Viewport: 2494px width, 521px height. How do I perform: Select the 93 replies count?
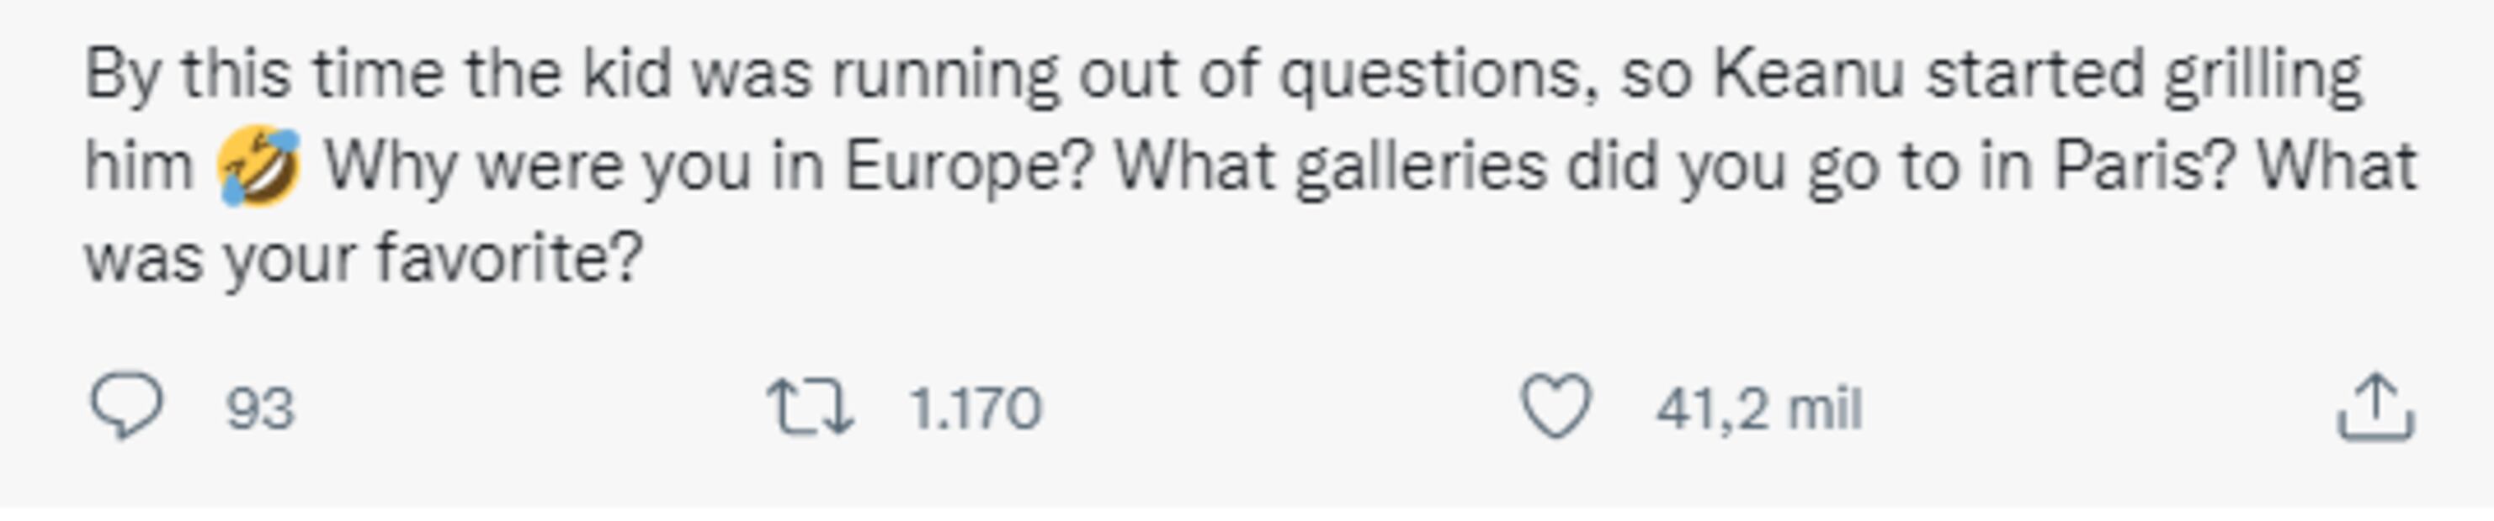pyautogui.click(x=259, y=409)
